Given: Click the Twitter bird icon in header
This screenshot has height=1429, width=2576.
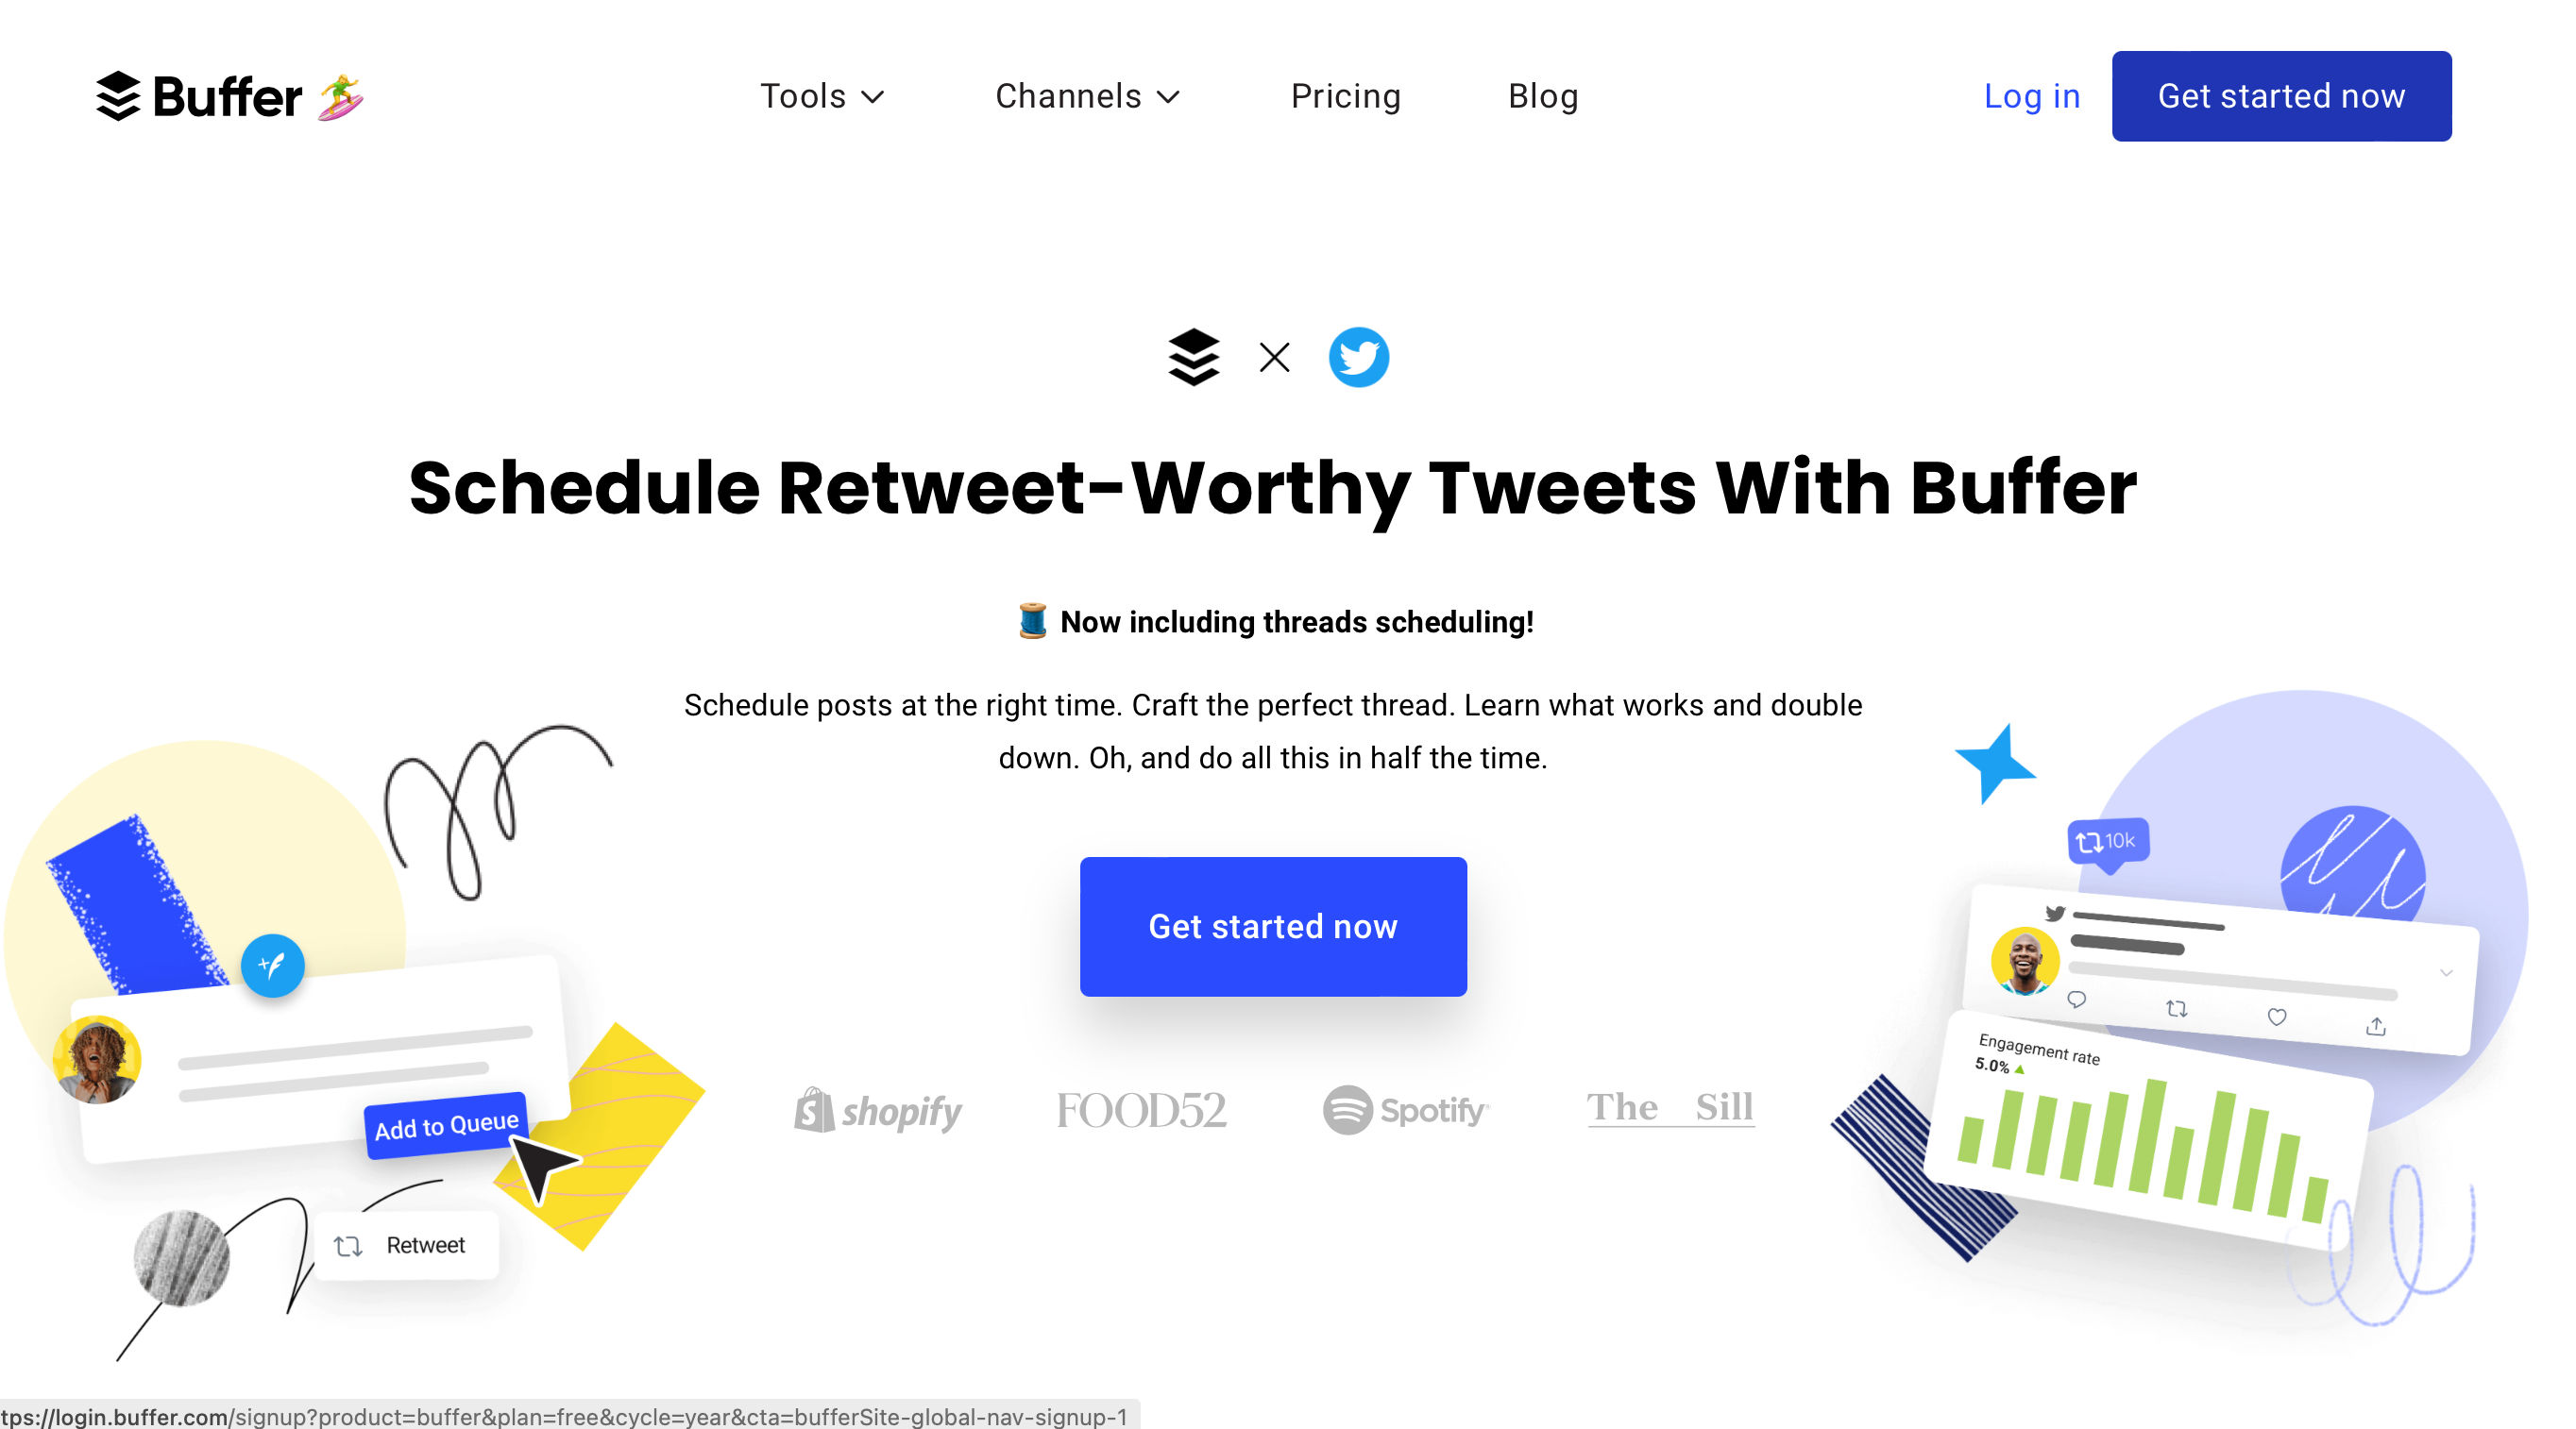Looking at the screenshot, I should pos(1360,357).
